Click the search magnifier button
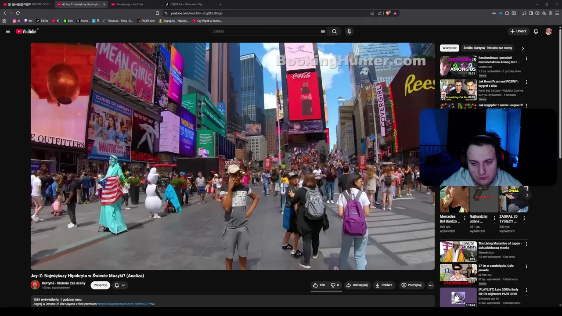562x316 pixels. point(334,31)
